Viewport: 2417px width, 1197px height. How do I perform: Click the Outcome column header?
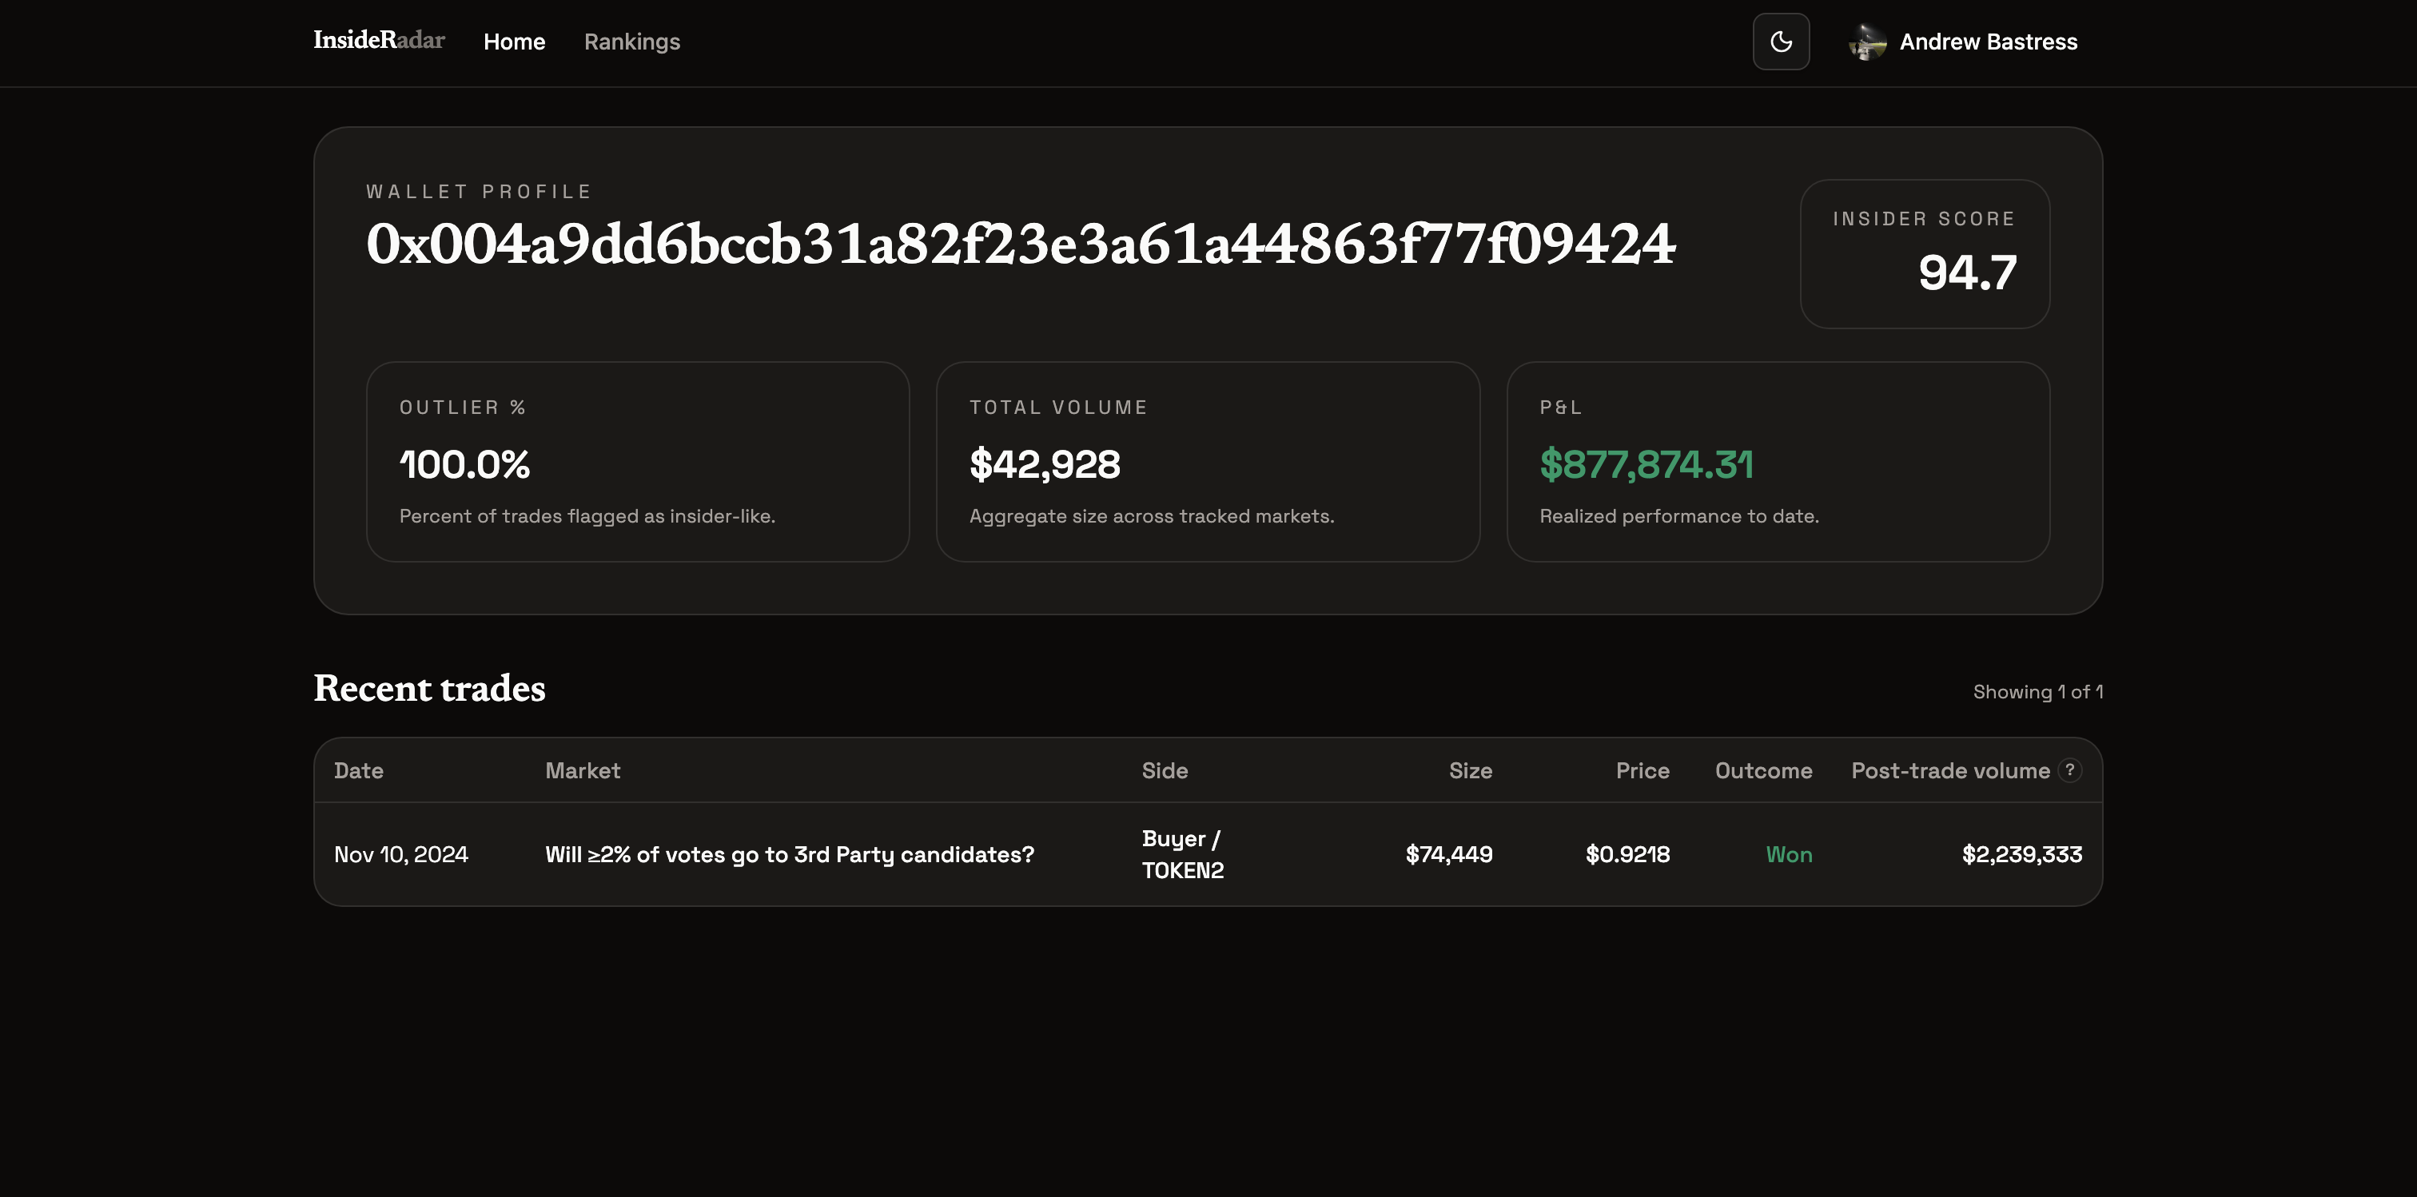[x=1762, y=770]
